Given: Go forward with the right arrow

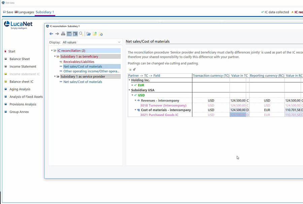Looking at the screenshot, I should 57,34.
